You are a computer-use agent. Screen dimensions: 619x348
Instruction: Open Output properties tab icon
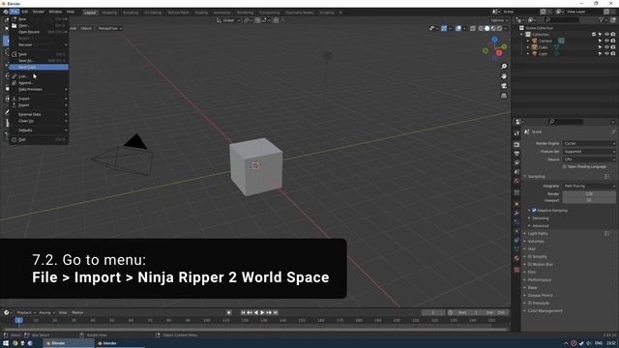(x=516, y=154)
